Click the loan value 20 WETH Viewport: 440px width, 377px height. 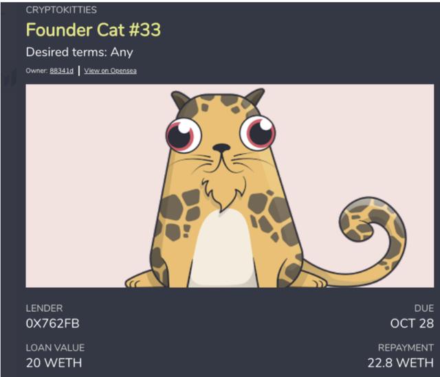pos(54,363)
